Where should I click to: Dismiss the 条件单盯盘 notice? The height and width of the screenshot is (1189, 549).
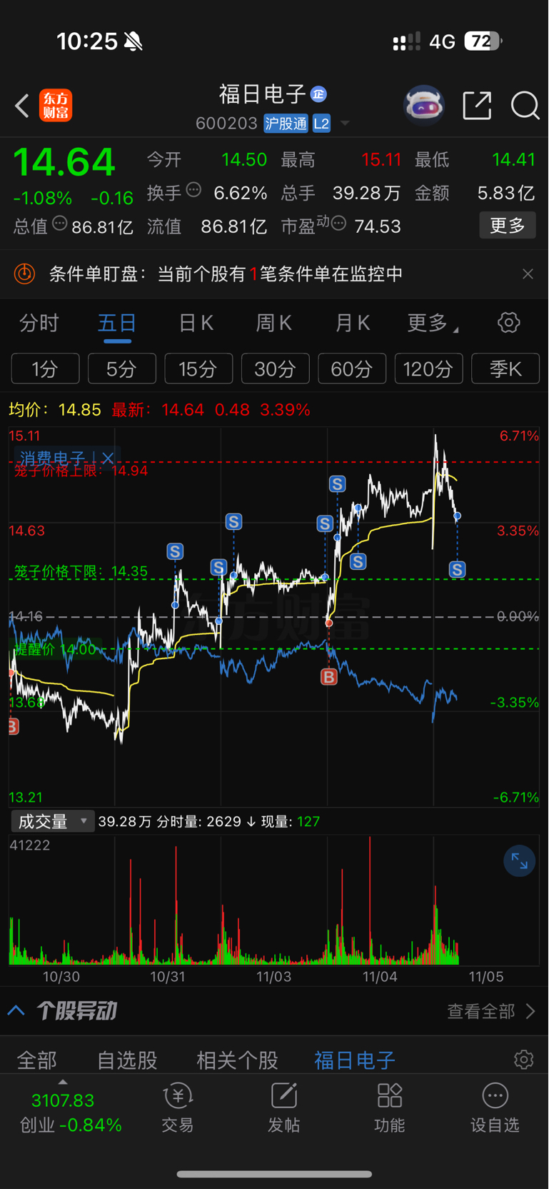click(528, 274)
